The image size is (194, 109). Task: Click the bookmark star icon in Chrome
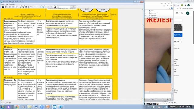[178, 5]
